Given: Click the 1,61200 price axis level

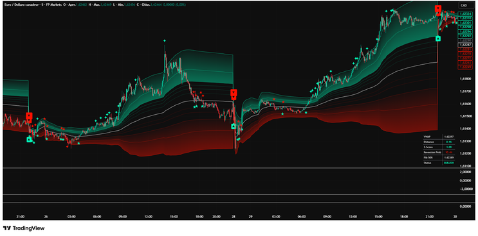Looking at the screenshot, I should (x=465, y=153).
